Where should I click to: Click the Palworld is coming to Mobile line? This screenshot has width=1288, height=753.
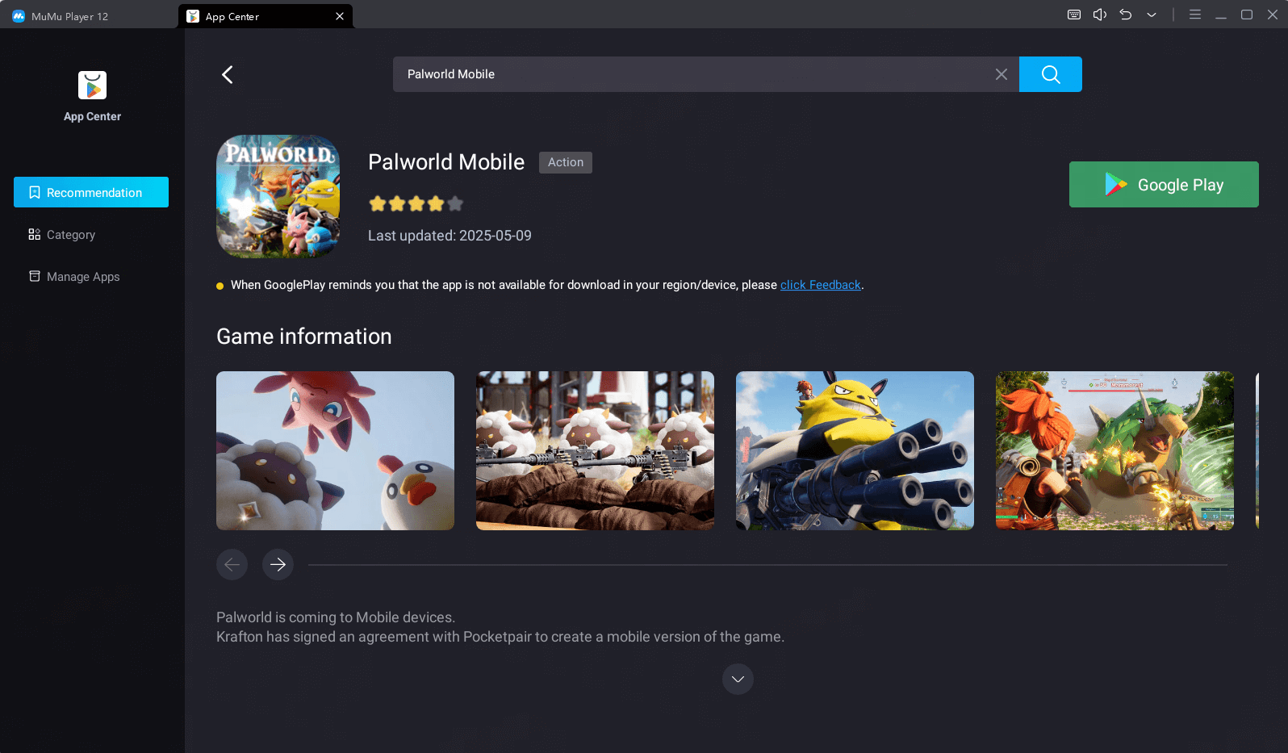(336, 617)
